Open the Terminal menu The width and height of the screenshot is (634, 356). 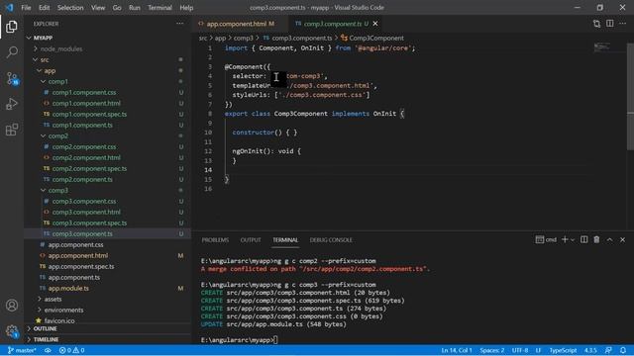pos(159,8)
